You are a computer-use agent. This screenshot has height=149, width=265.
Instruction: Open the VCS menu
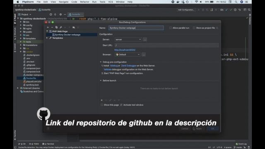[111, 2]
